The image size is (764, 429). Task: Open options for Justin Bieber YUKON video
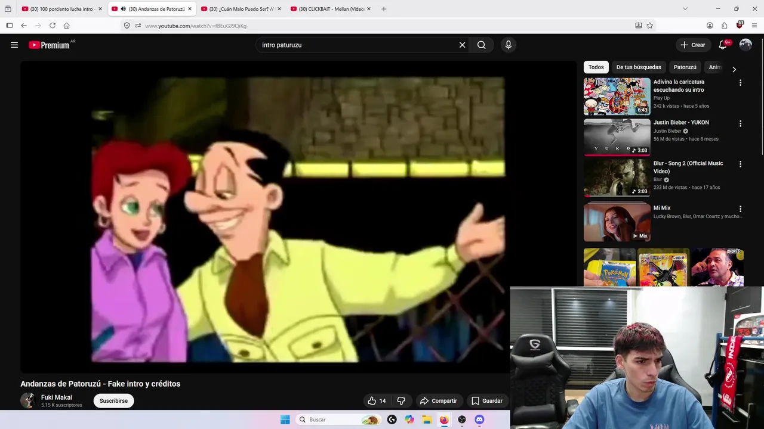coord(740,123)
